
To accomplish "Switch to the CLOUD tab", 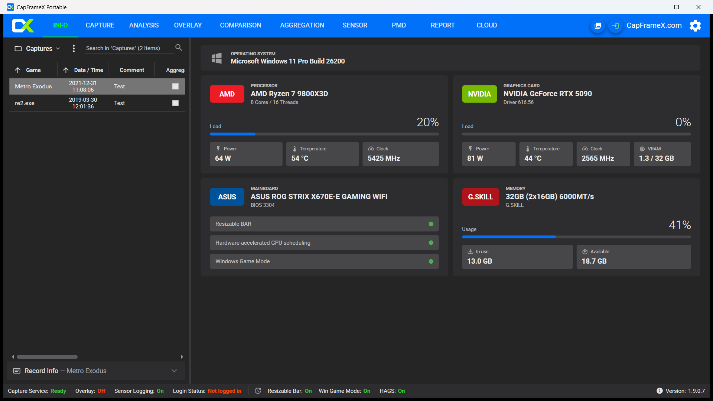I will coord(487,25).
